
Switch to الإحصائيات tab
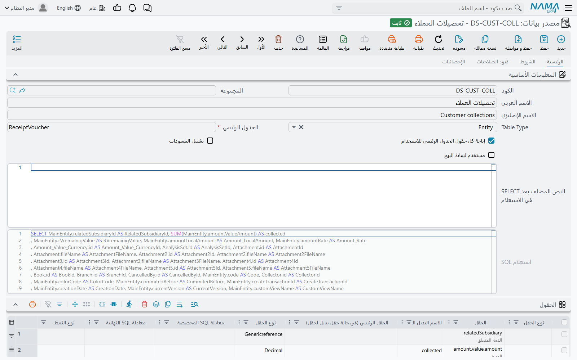coord(454,62)
